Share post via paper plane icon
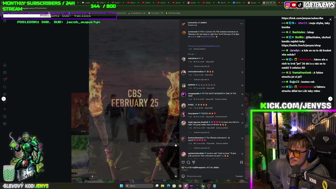336x189 pixels. (194, 162)
